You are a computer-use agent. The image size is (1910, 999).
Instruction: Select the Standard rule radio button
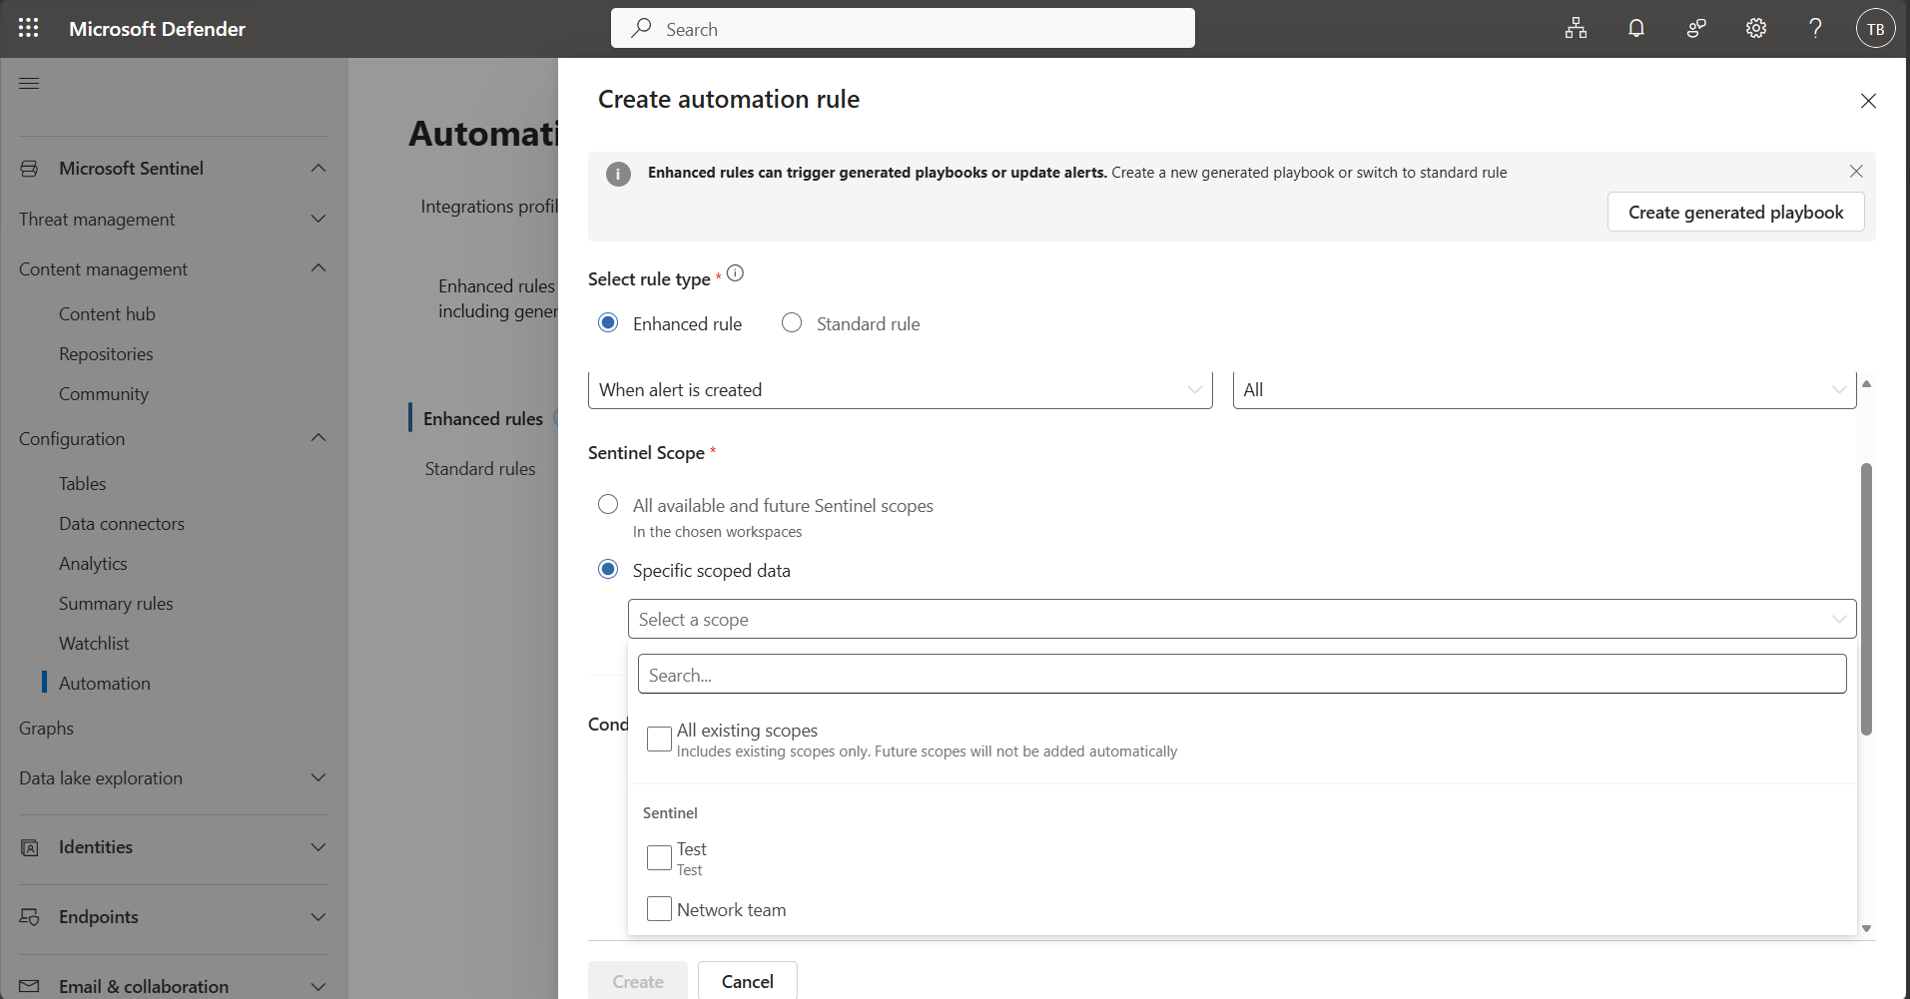click(792, 322)
